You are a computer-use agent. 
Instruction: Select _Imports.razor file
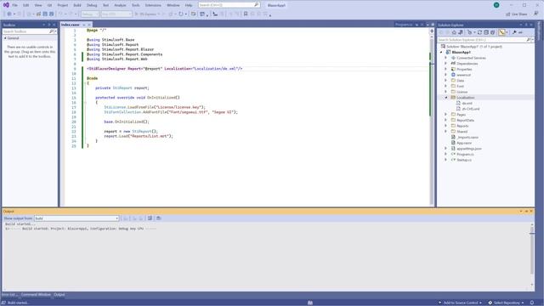467,138
